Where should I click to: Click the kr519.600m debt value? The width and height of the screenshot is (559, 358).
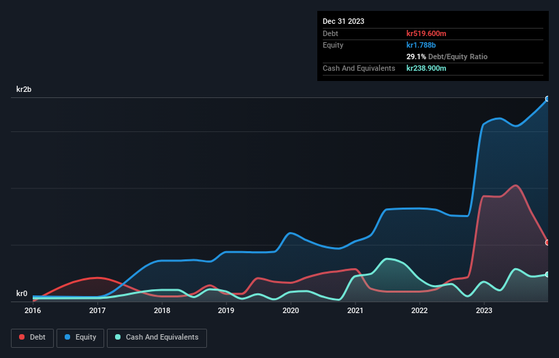[x=426, y=33]
